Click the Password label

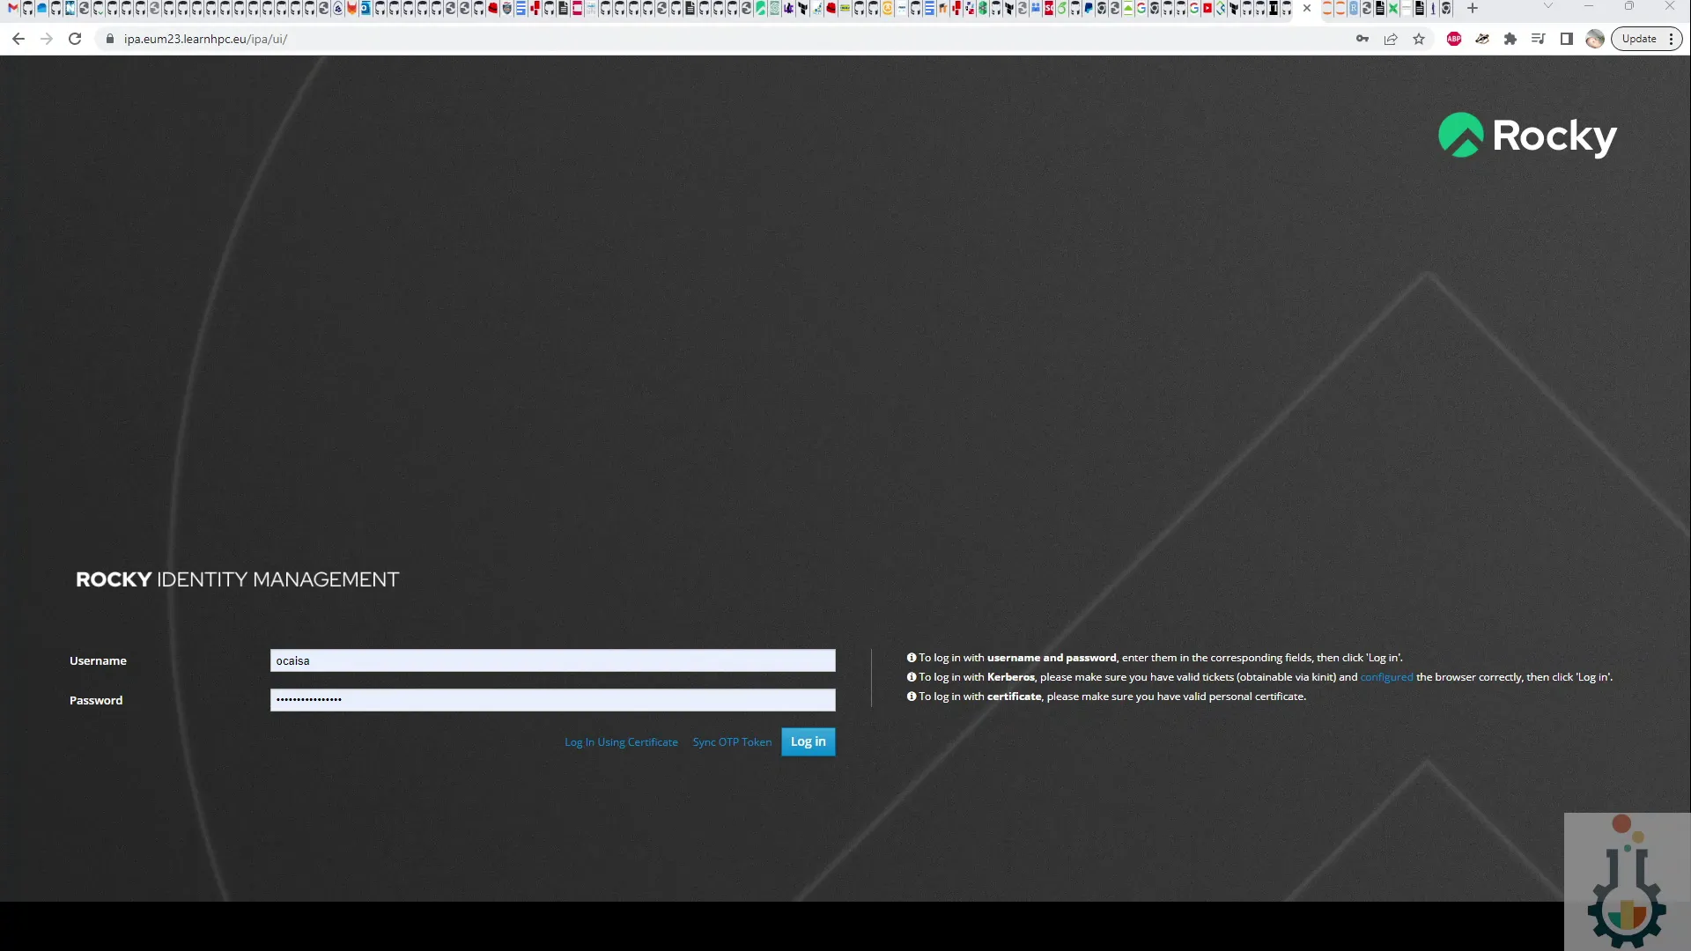coord(96,700)
